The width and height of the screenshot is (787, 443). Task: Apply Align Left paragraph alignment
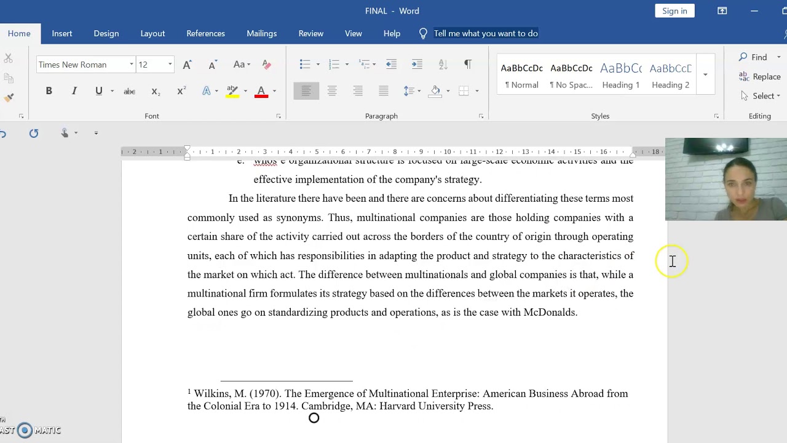click(306, 91)
